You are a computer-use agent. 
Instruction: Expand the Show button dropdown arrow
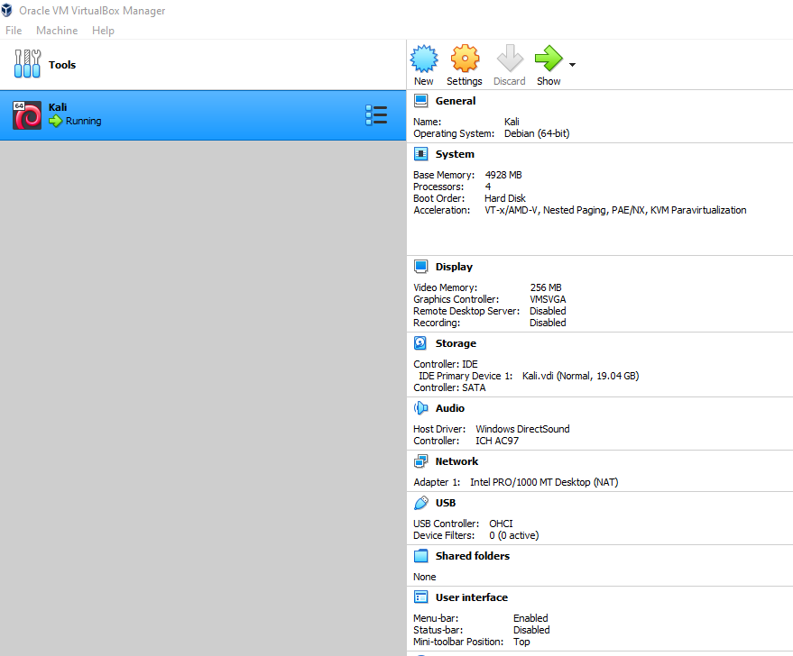pos(572,65)
